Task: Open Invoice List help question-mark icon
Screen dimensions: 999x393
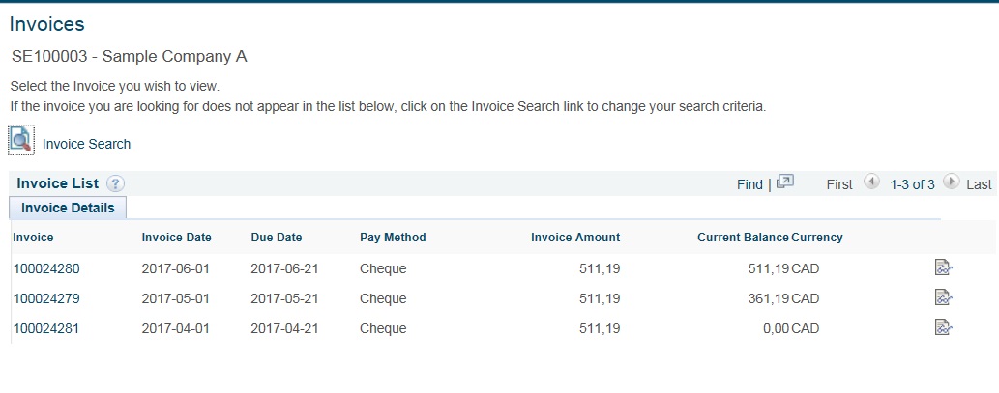Action: 115,183
